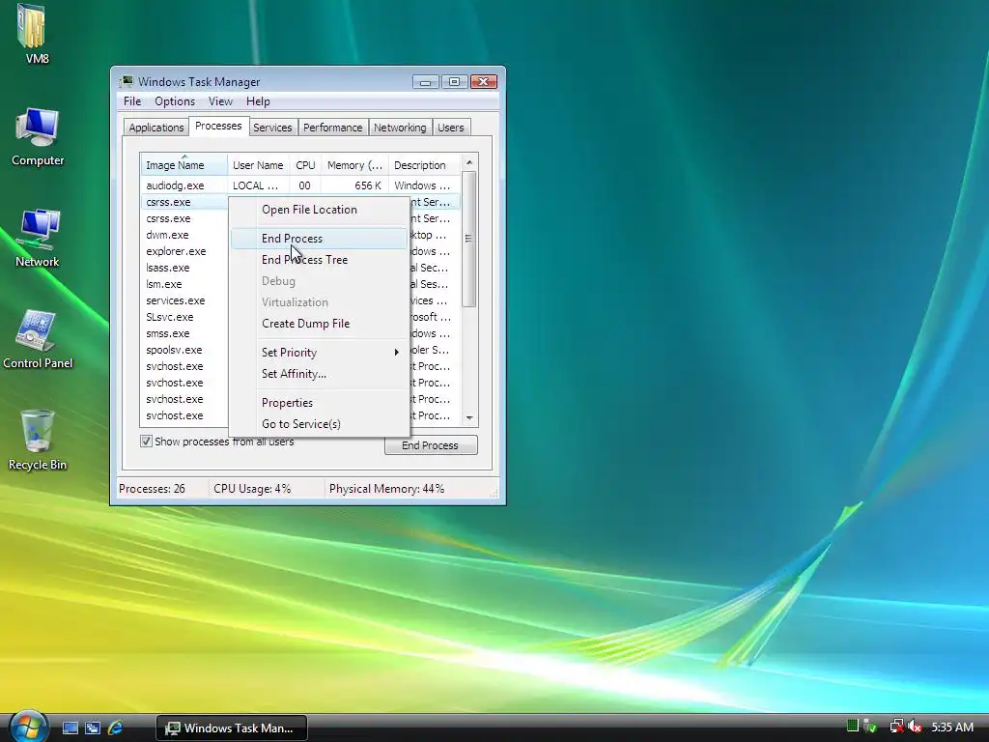
Task: Toggle Show processes from all users checkbox
Action: click(x=146, y=441)
